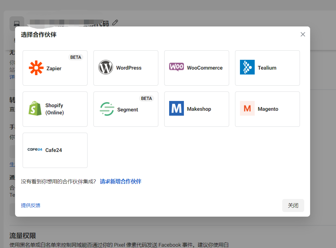336x248 pixels.
Task: Select the Makeshop partner
Action: [196, 109]
